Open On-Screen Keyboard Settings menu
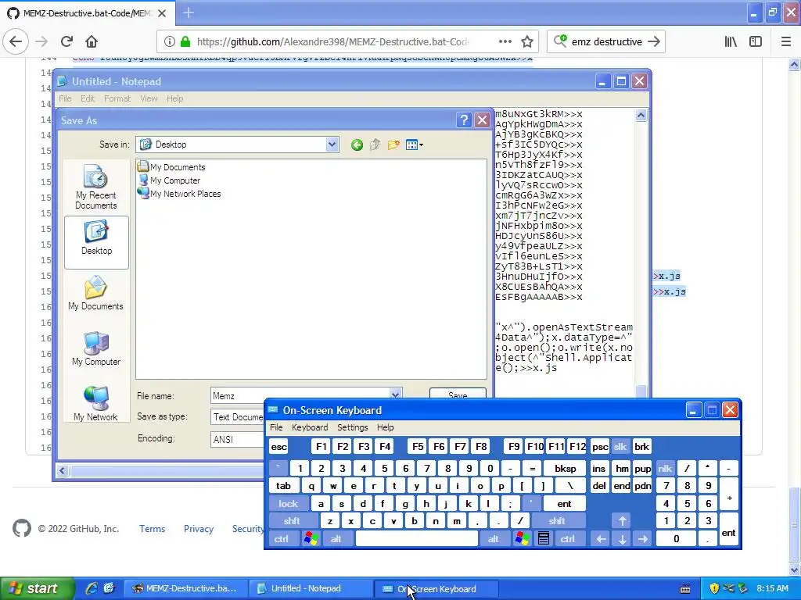801x600 pixels. click(x=353, y=427)
